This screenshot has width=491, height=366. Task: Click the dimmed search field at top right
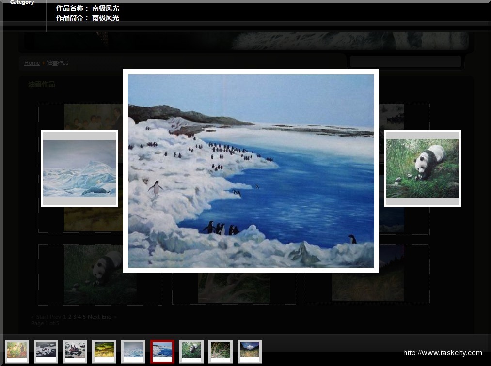point(405,61)
